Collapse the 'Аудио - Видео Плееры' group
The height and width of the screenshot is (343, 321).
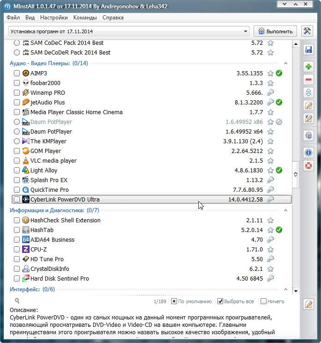click(285, 63)
